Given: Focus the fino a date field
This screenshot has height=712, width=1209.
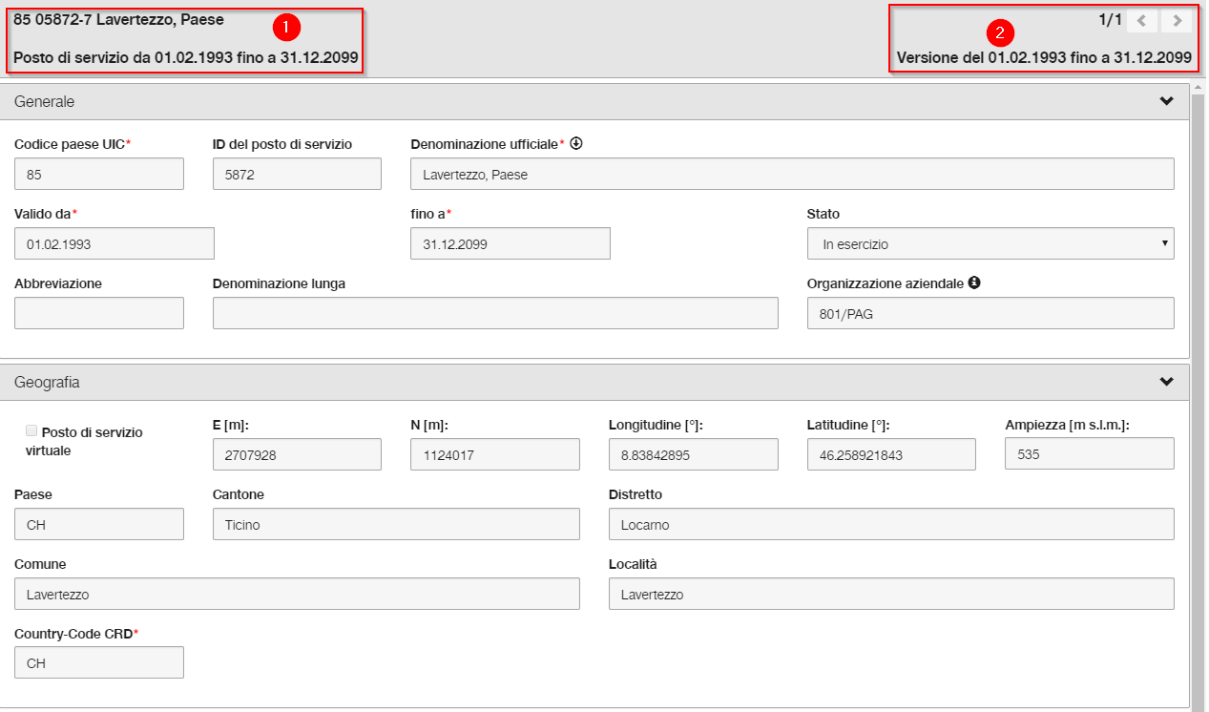Looking at the screenshot, I should (x=511, y=243).
